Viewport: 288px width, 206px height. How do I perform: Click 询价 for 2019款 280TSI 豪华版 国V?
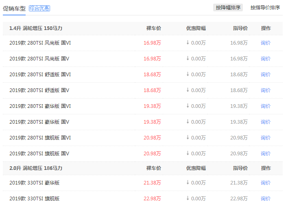click(x=266, y=122)
